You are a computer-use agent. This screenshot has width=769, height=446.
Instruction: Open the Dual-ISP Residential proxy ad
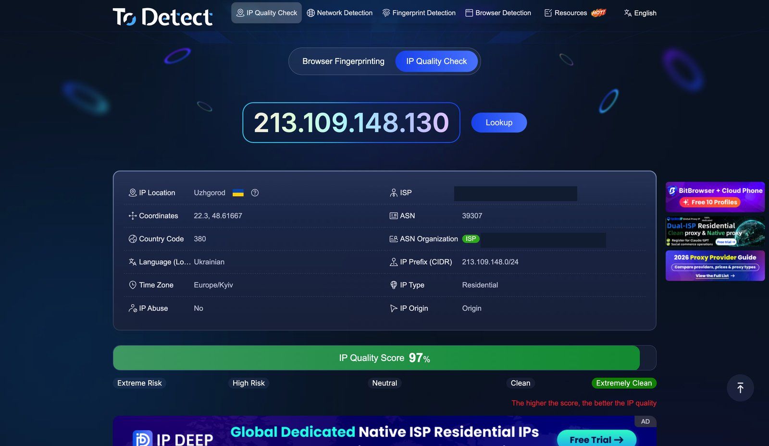tap(715, 231)
